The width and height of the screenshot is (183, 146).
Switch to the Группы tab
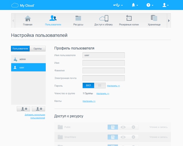pos(37,48)
